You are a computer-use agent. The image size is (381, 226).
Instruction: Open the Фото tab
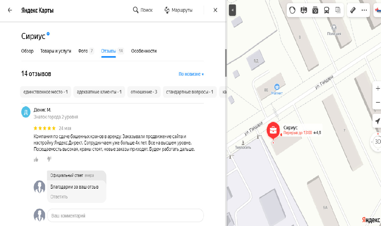(x=86, y=51)
